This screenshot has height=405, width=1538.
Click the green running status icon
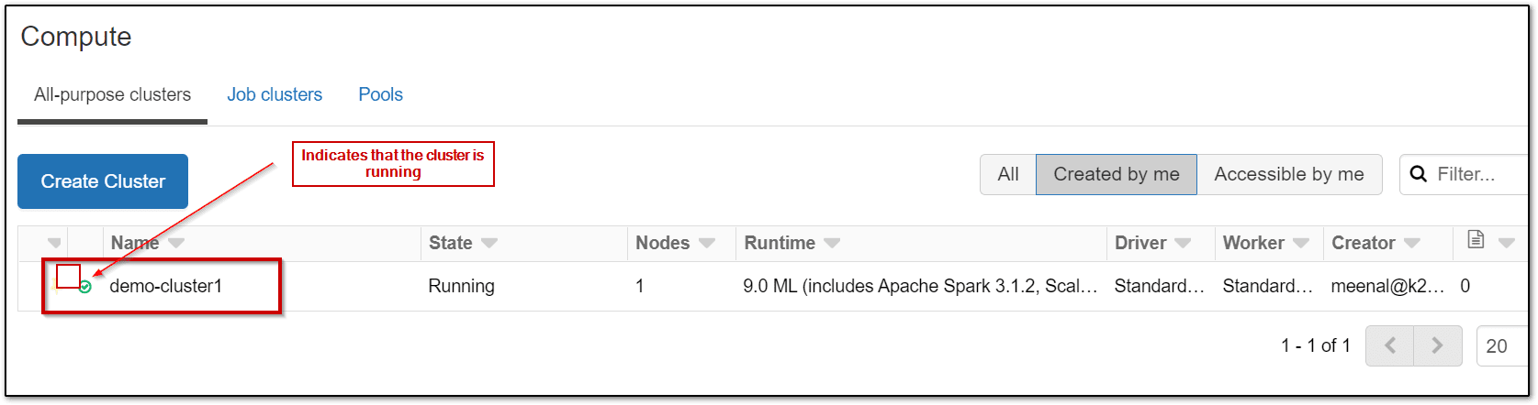point(85,287)
